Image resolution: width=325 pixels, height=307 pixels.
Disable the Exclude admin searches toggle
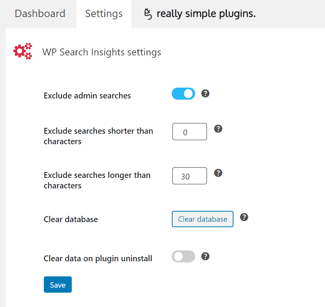pos(183,94)
